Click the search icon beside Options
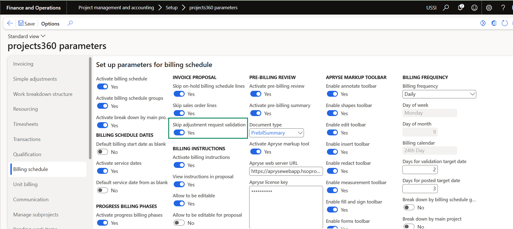Viewport: 513px width, 229px height. [x=70, y=23]
